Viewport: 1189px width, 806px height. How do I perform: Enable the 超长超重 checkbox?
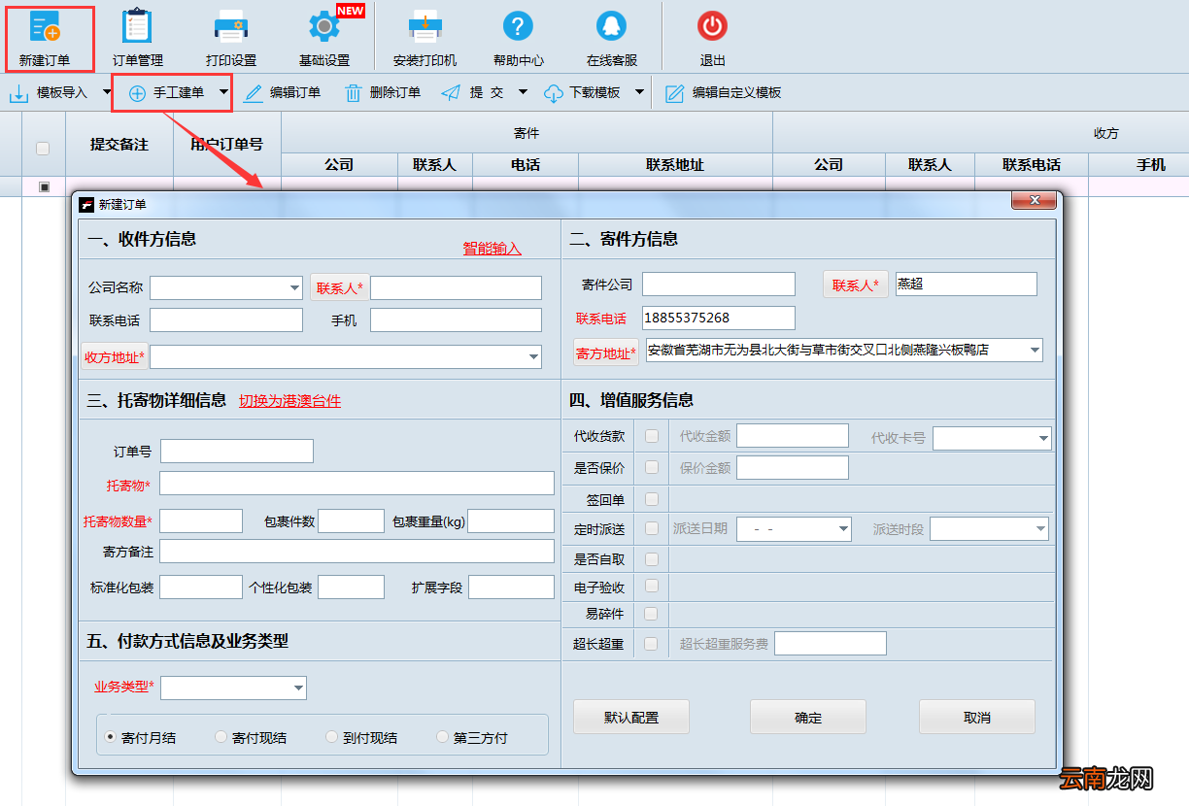point(652,643)
